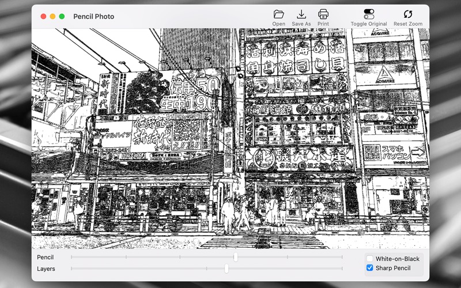Uncheck the Sharp Pencil checkbox
The image size is (461, 288).
click(369, 268)
